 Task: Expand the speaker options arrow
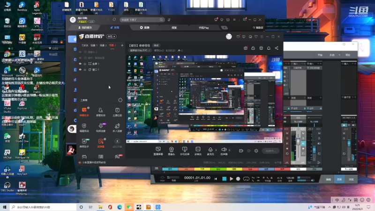pyautogui.click(x=229, y=150)
